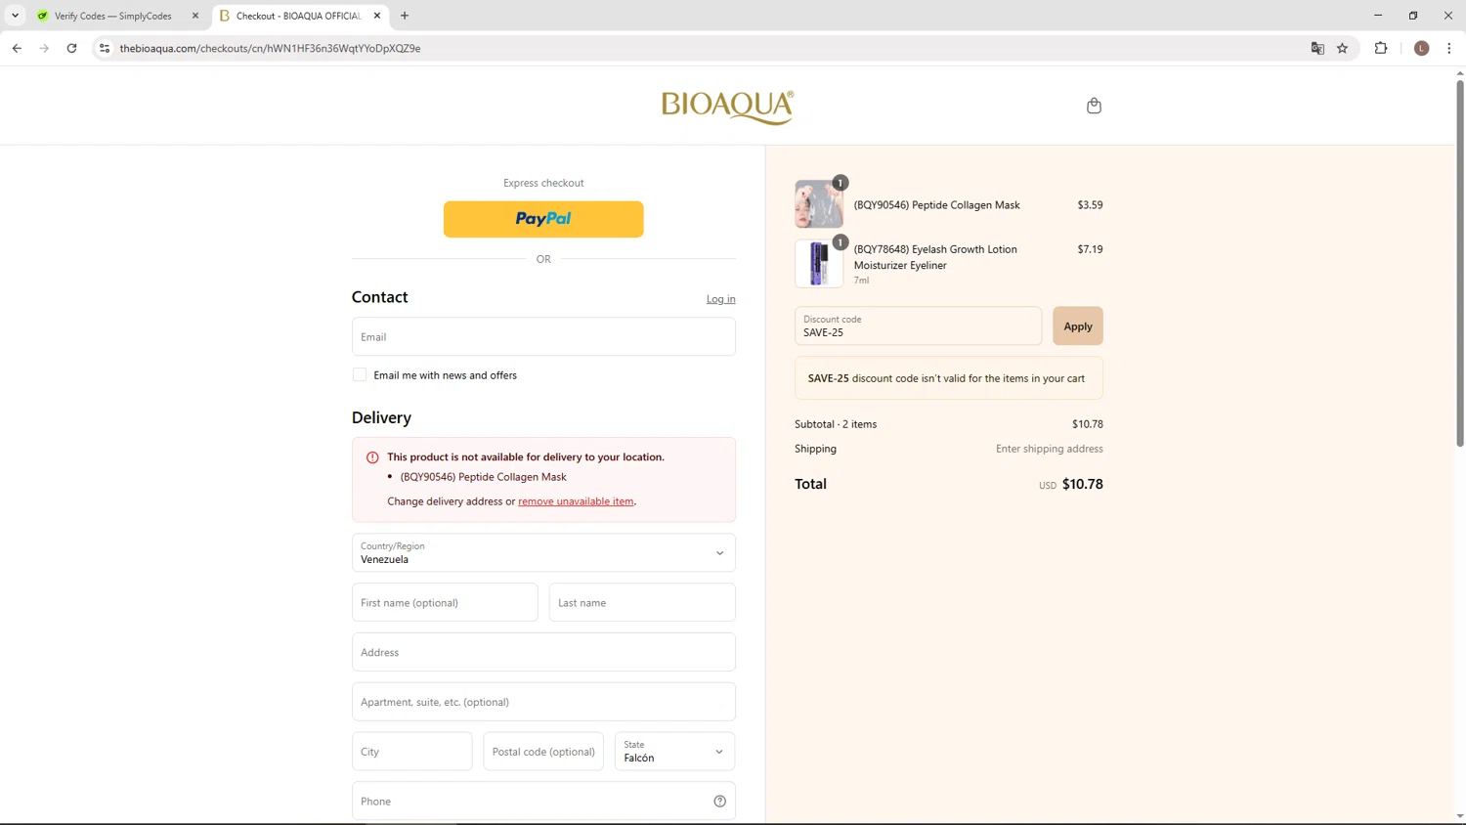1466x825 pixels.
Task: Switch to the Verify Codes SimplyCodes tab
Action: tap(112, 16)
